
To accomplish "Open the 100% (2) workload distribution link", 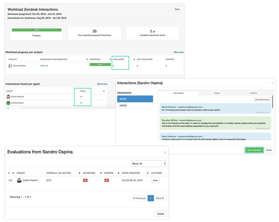I will 44,66.
